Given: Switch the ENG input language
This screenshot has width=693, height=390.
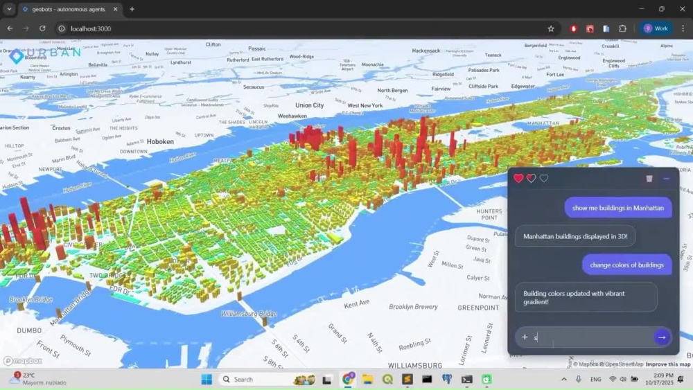Looking at the screenshot, I should (x=596, y=379).
